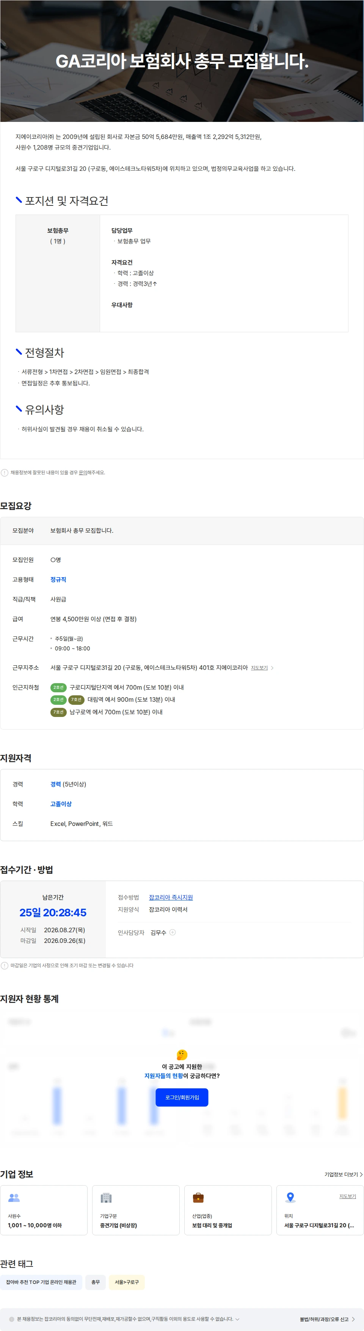Click the hero banner image with job title

(182, 61)
